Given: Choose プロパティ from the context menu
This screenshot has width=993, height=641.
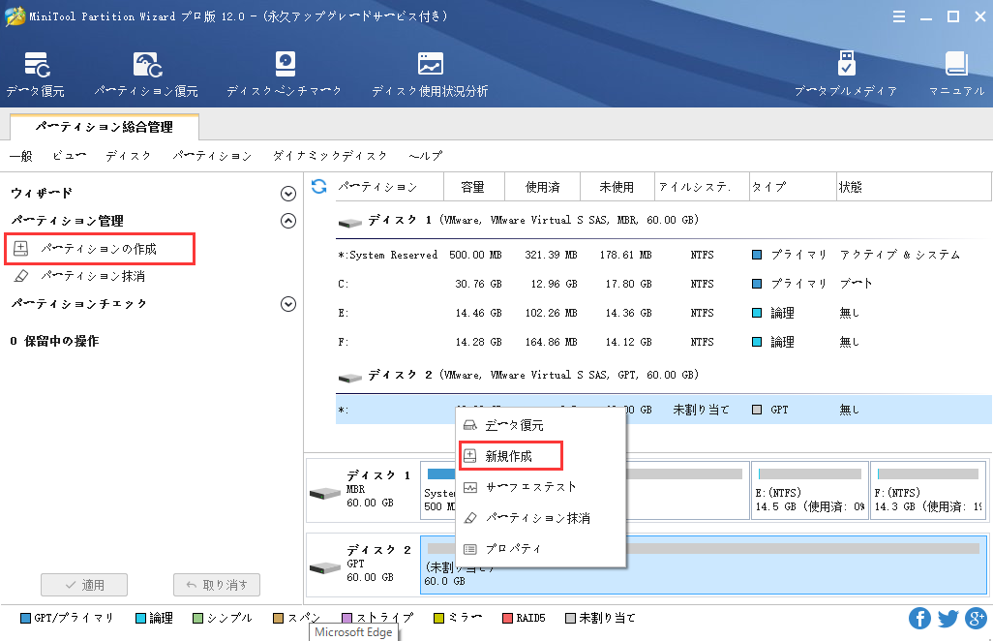Looking at the screenshot, I should coord(541,548).
